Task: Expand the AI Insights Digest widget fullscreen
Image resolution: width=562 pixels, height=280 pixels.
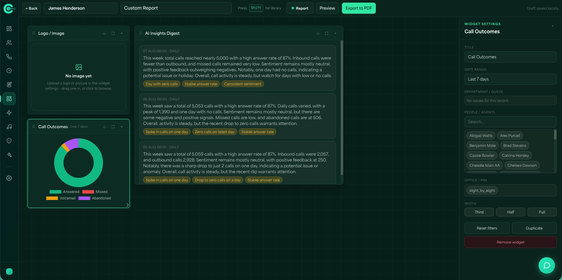Action: 327,33
